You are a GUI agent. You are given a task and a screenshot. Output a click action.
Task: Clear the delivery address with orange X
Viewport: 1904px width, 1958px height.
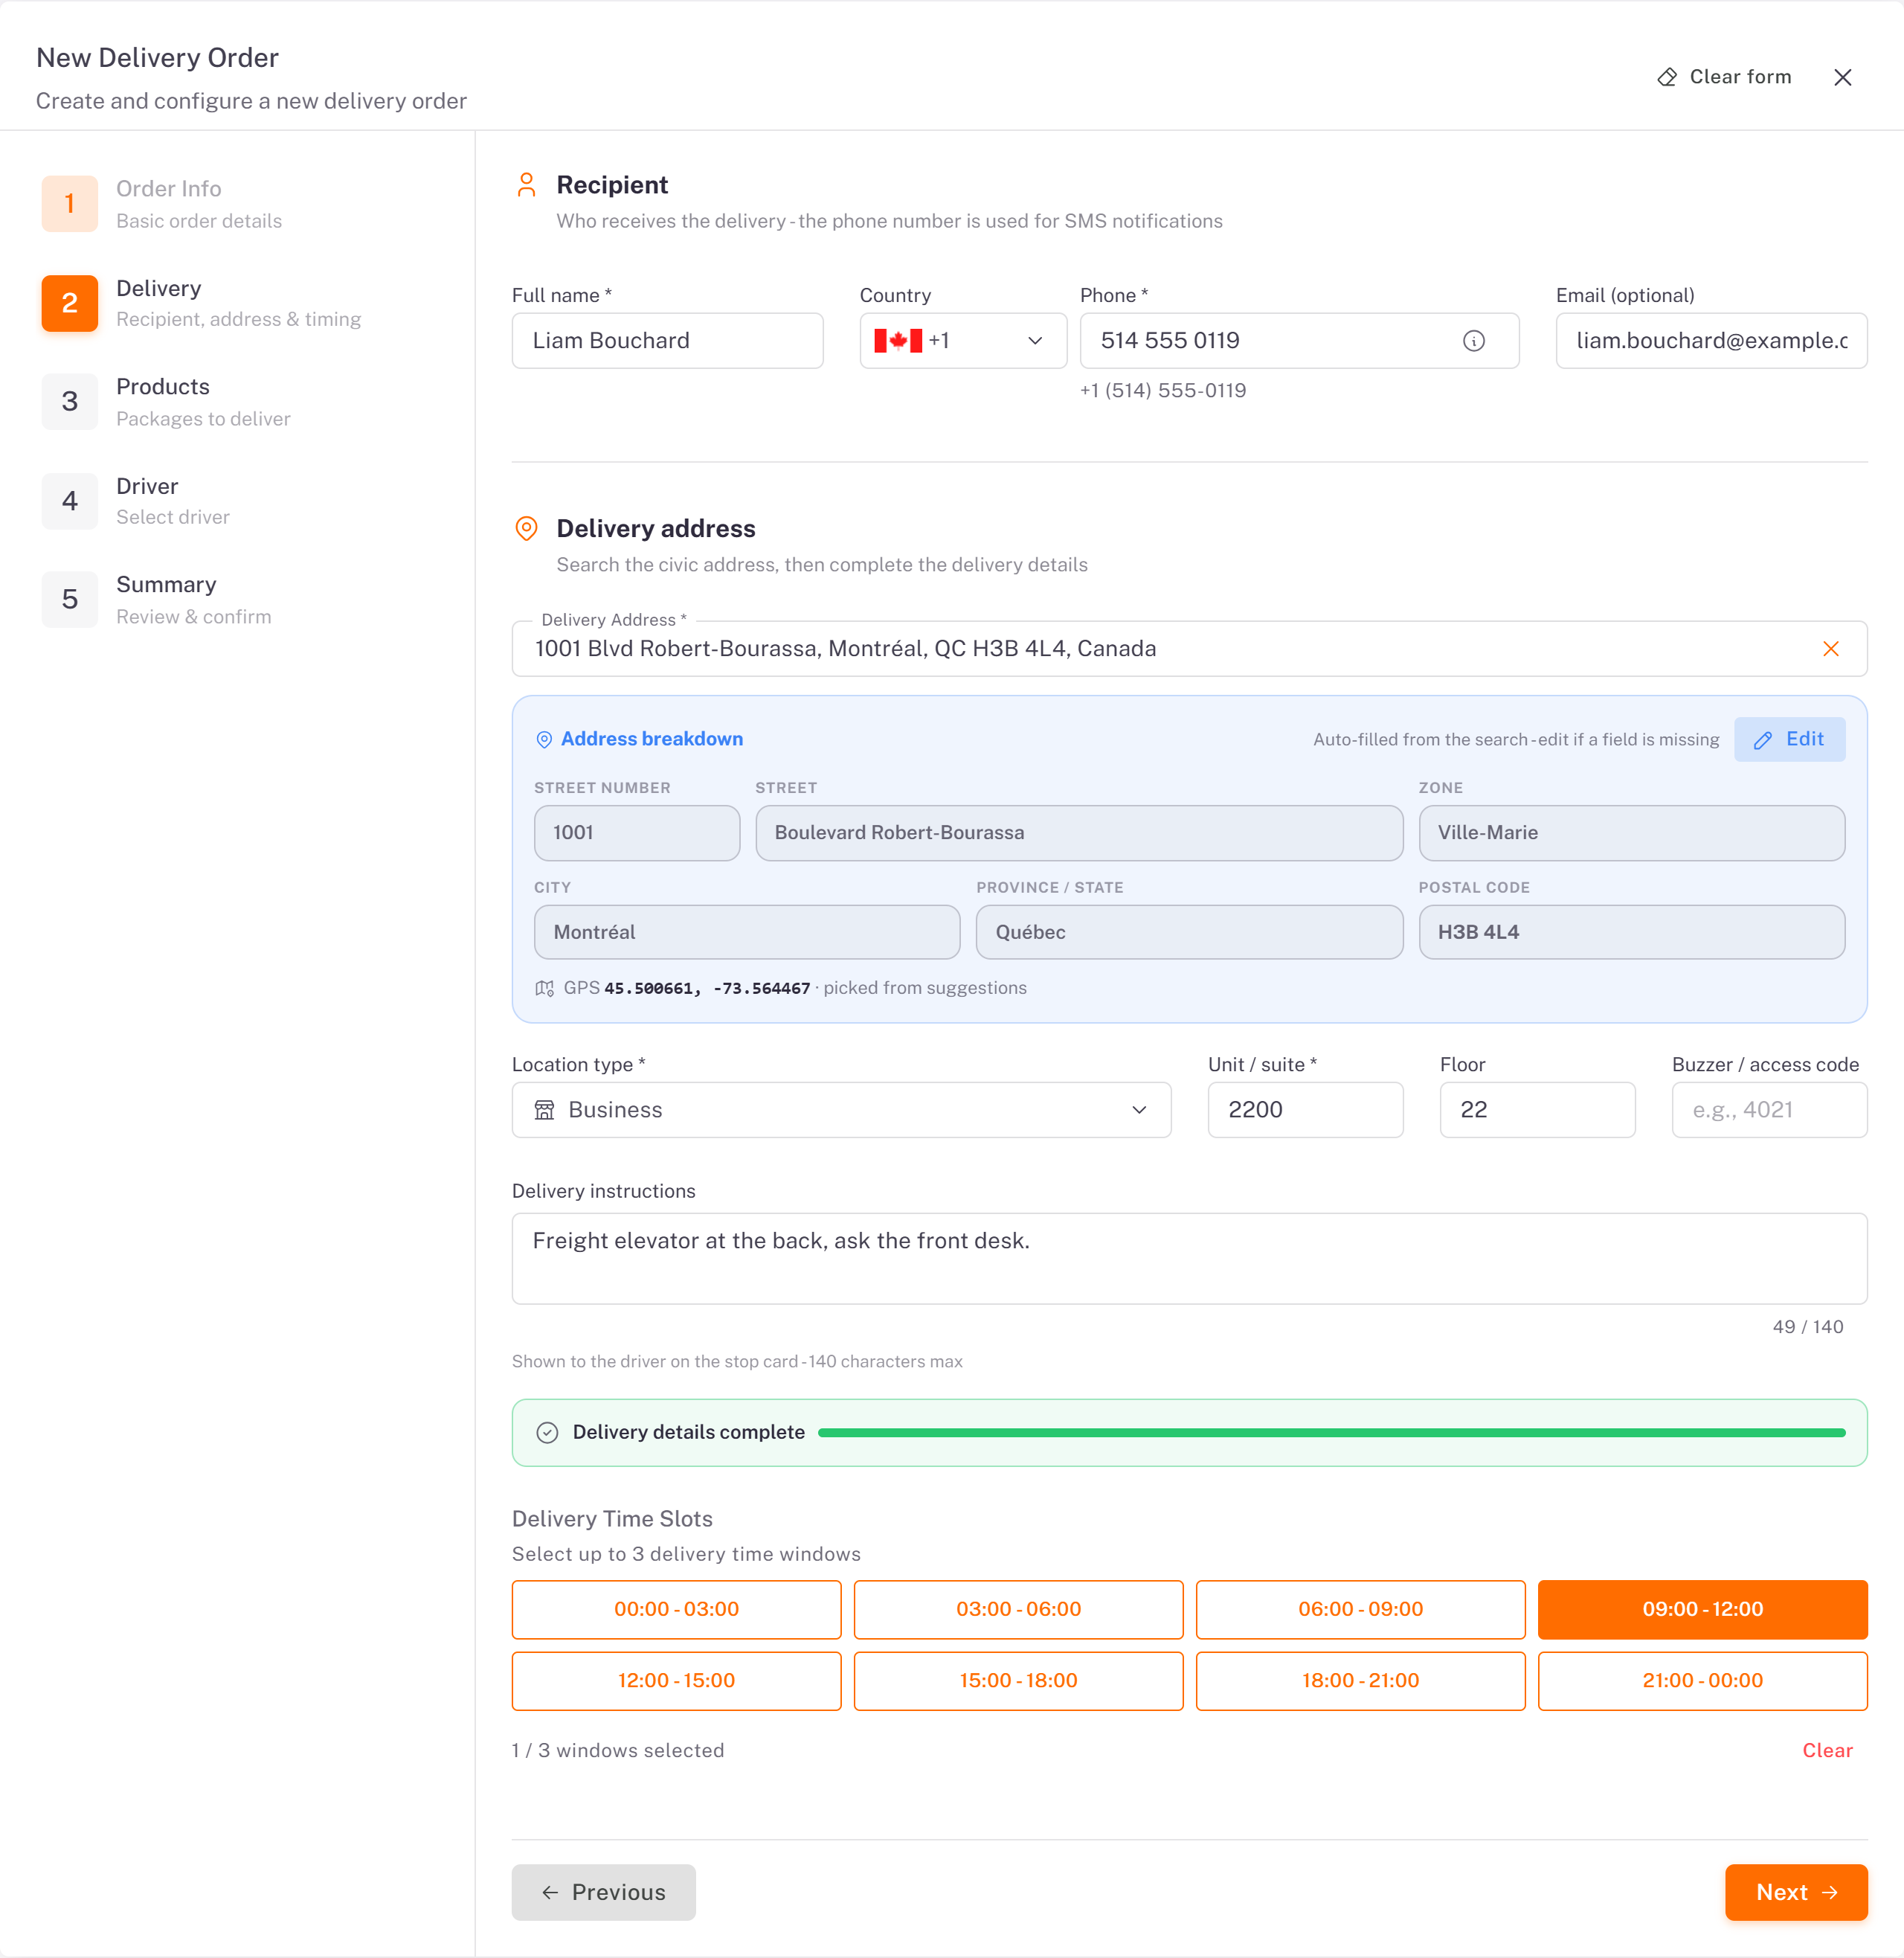point(1830,649)
